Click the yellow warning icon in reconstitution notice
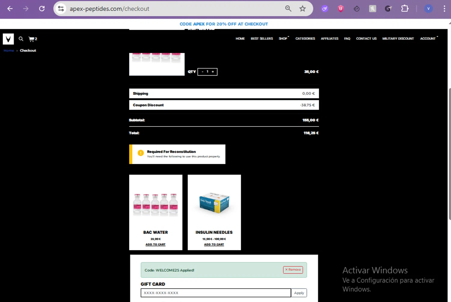Image resolution: width=451 pixels, height=302 pixels. [x=140, y=153]
